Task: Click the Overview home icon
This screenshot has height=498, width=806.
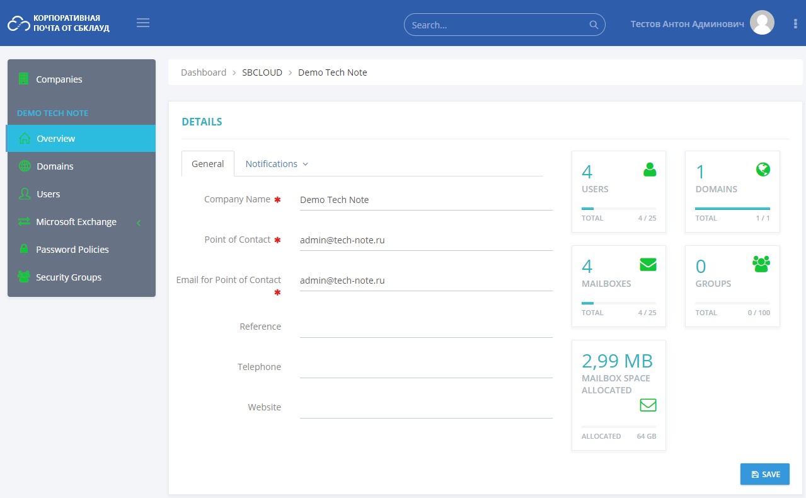Action: point(25,138)
